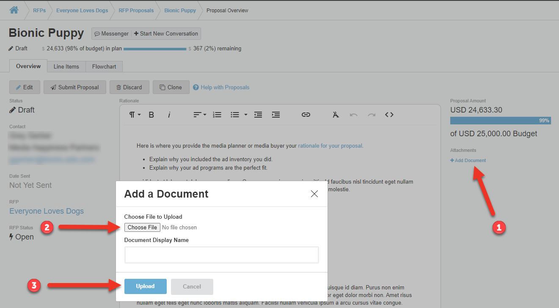
Task: Toggle bold formatting in editor toolbar
Action: coord(151,115)
